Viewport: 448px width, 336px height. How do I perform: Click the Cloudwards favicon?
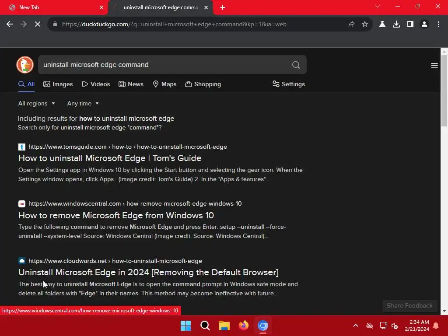[22, 261]
